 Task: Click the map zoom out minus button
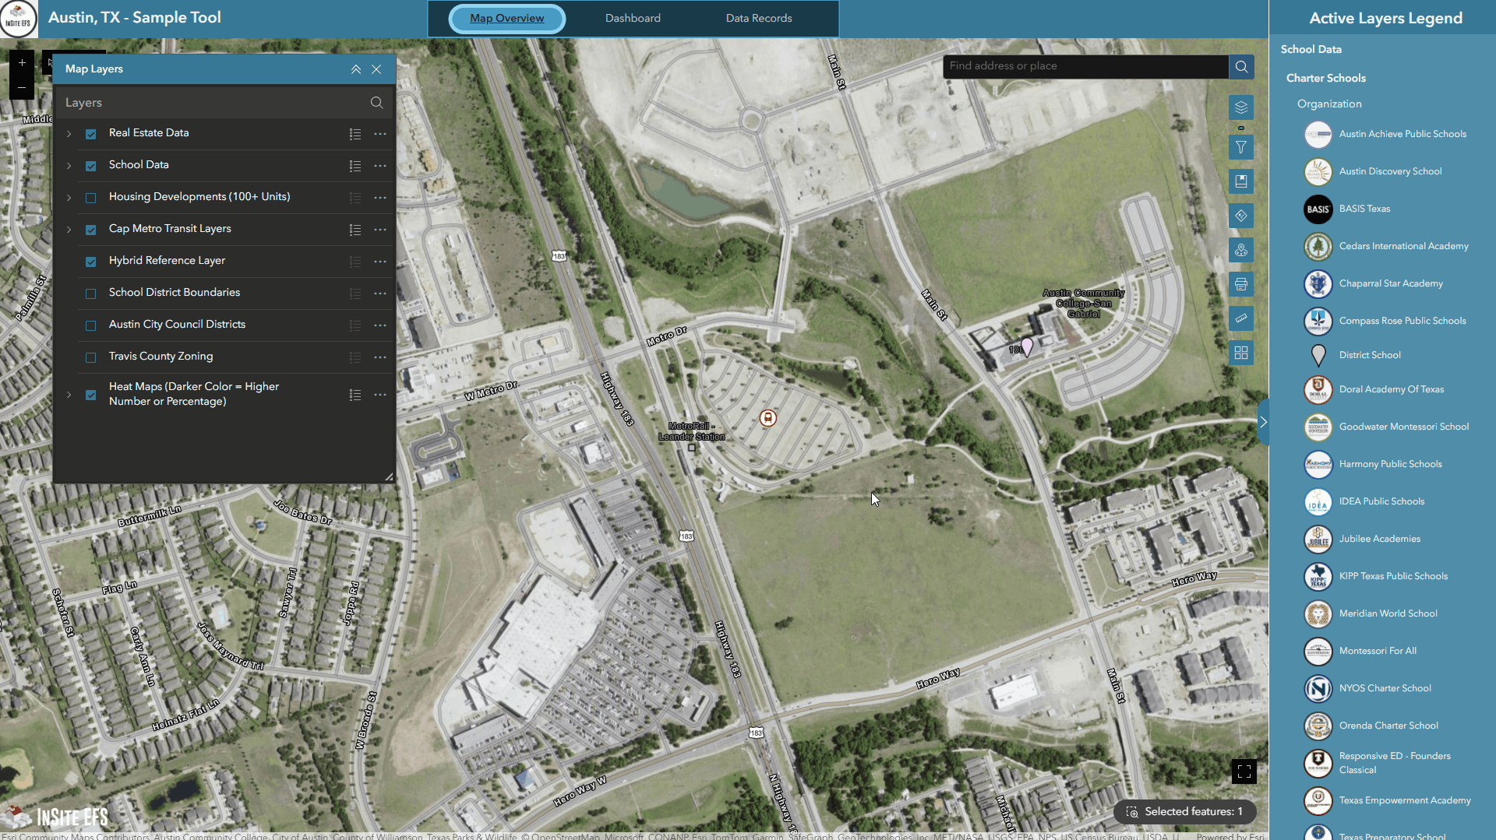coord(22,87)
